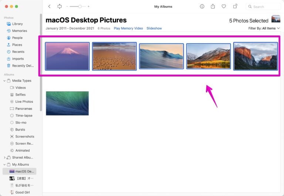Select the High Sierra lake thumbnail
Screen dimensions: 284x196
[x=209, y=56]
